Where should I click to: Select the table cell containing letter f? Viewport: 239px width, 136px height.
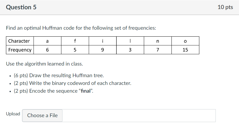75,41
